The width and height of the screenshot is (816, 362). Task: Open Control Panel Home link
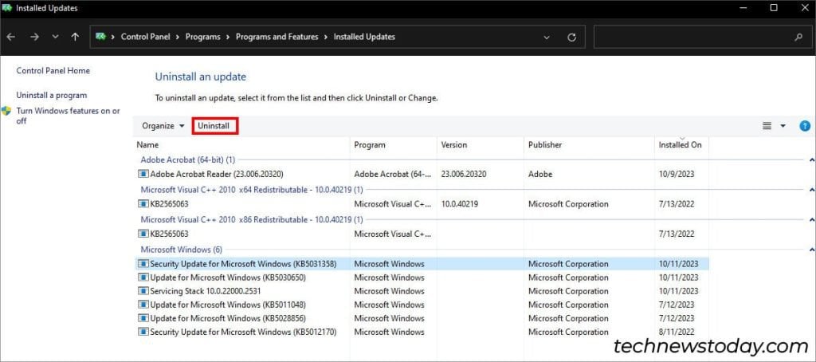[x=53, y=70]
